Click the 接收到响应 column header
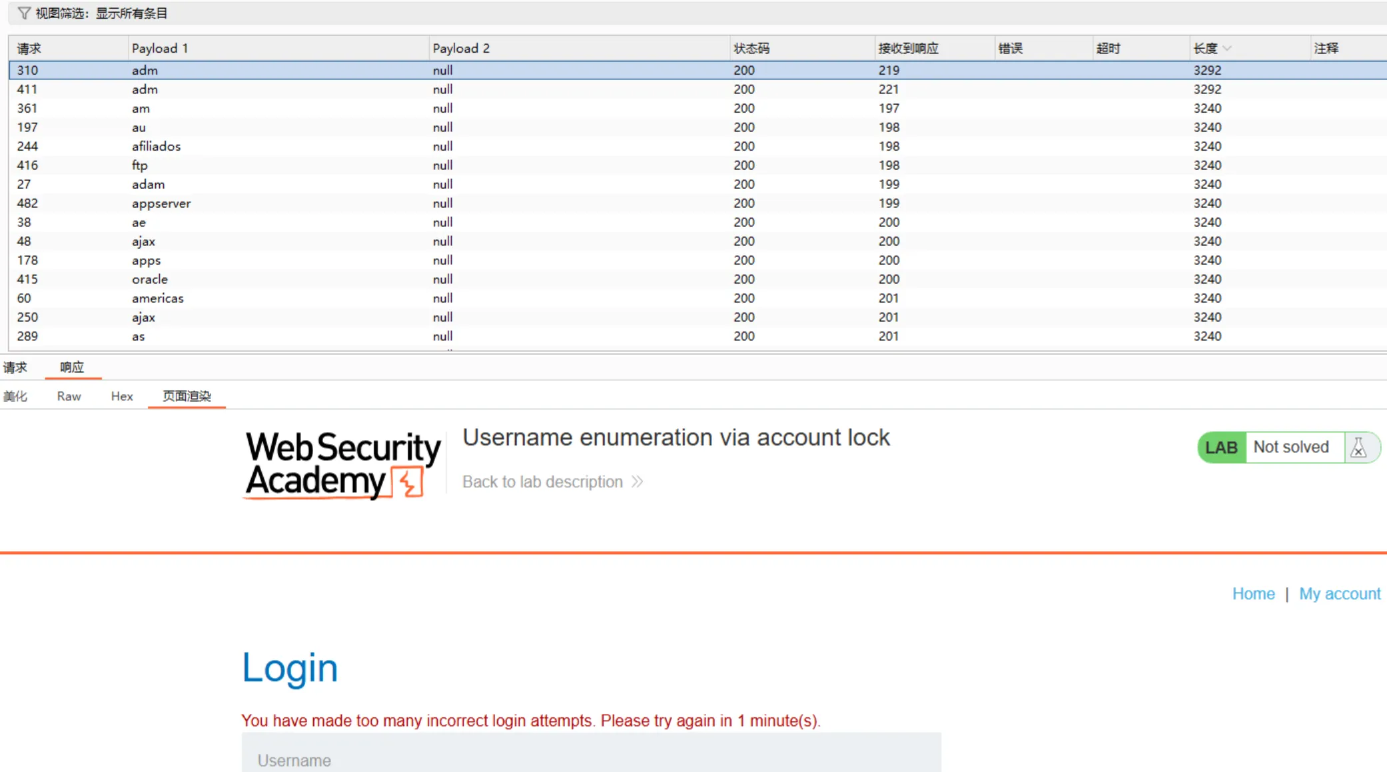 click(908, 49)
